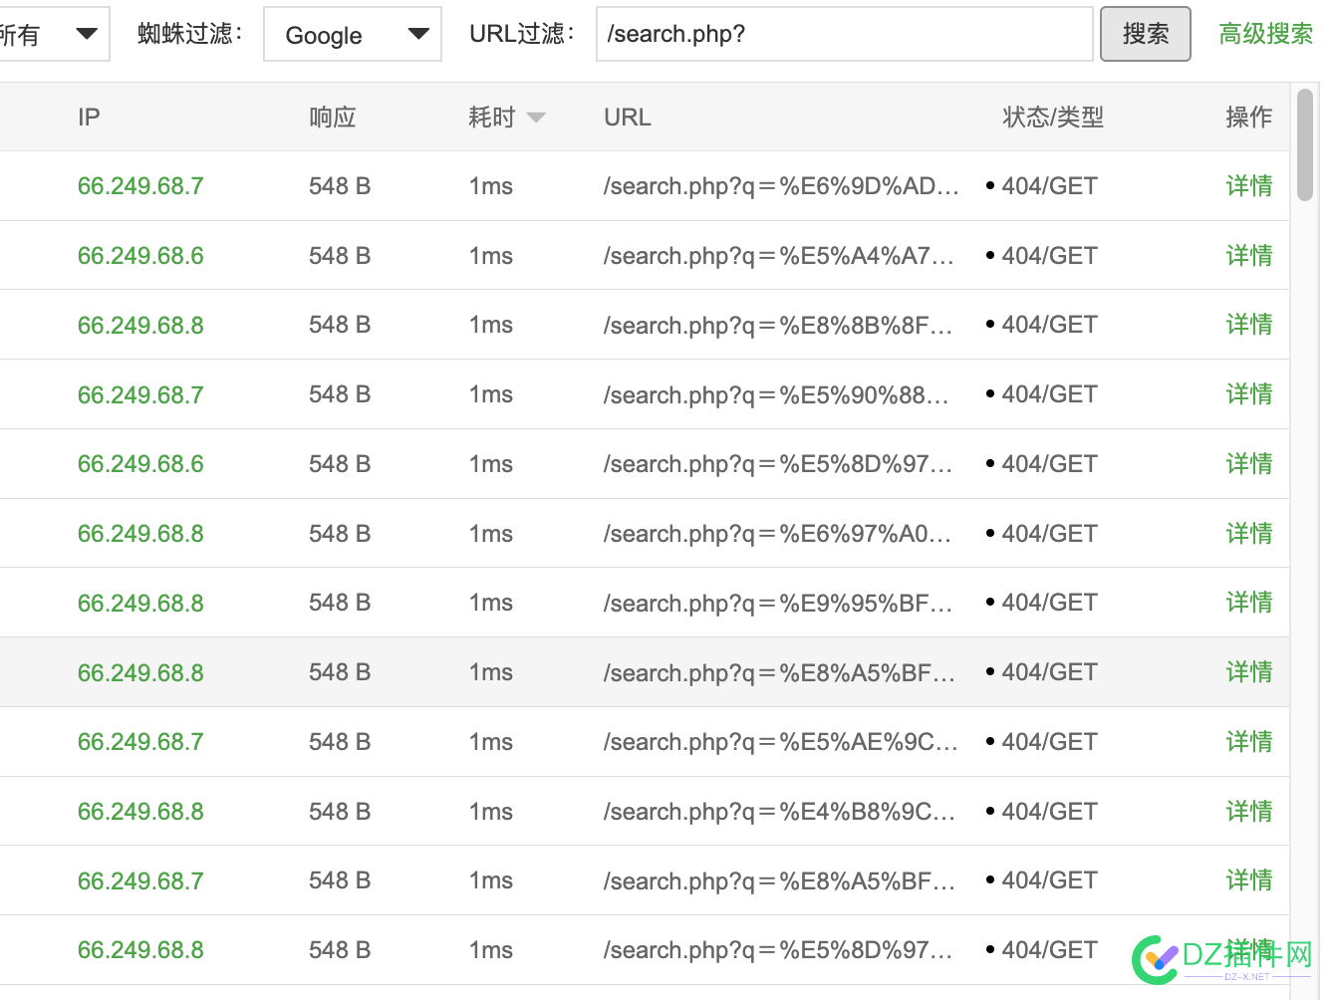
Task: Click the 搜索 search button
Action: pyautogui.click(x=1146, y=34)
